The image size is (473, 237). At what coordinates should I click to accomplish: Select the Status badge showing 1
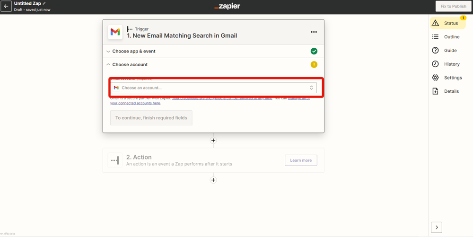[x=463, y=18]
